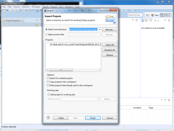Close the Outline view tab
This screenshot has width=174, height=131.
pyautogui.click(x=151, y=20)
